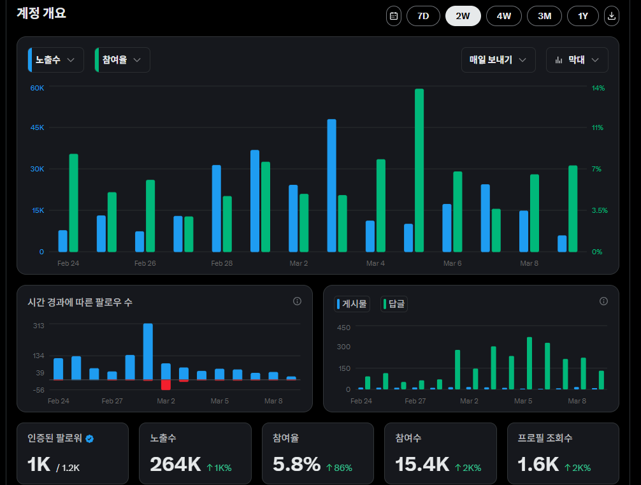Click the red unfollow bar near Mar 2

(x=166, y=385)
